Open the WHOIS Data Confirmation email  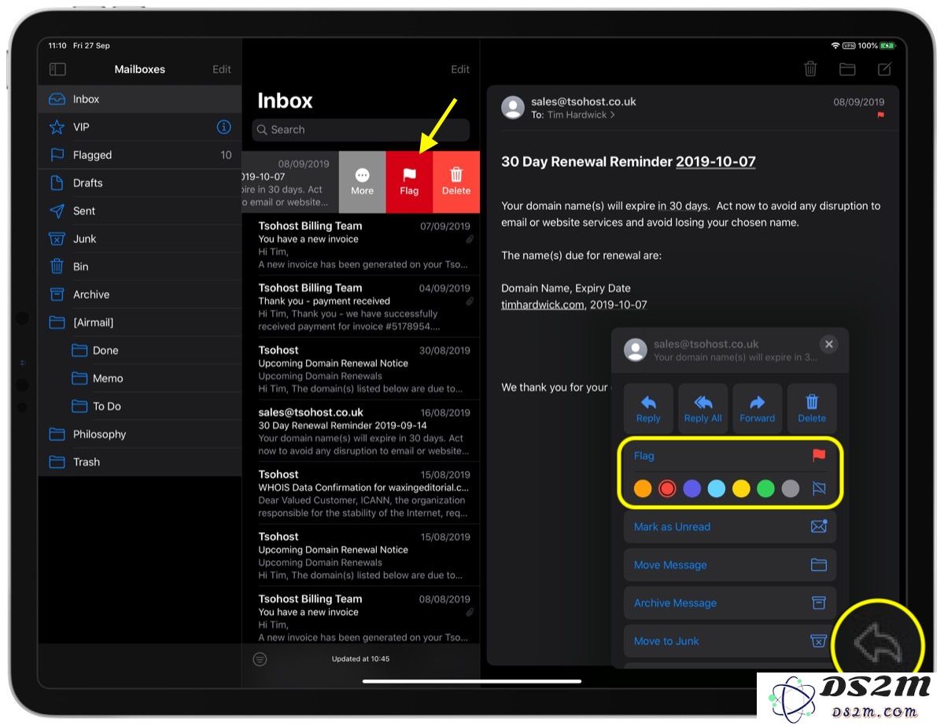pyautogui.click(x=361, y=492)
